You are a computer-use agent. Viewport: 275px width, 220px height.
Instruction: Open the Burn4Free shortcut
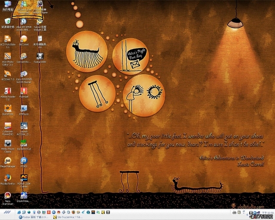point(8,110)
